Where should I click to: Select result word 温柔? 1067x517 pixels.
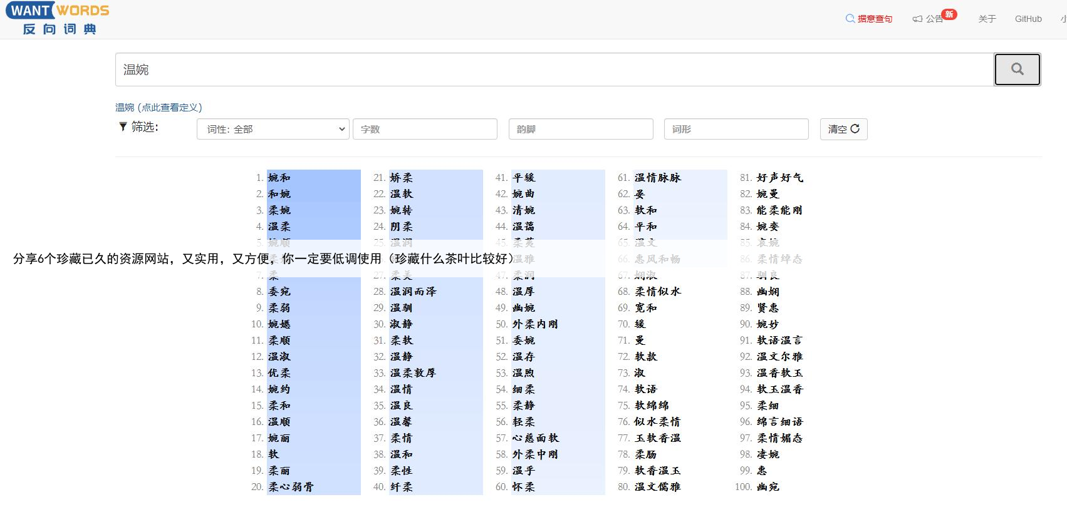(279, 227)
